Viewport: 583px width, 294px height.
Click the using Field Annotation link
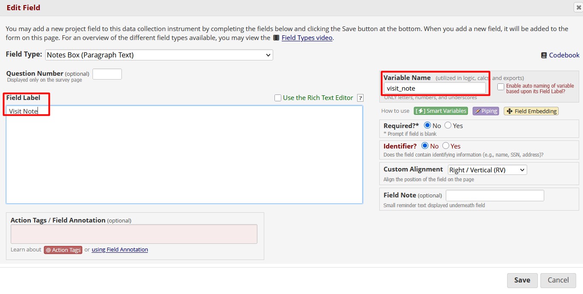(x=120, y=250)
